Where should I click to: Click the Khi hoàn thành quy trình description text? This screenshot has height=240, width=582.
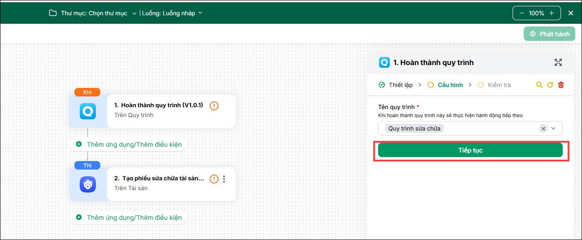(x=450, y=115)
